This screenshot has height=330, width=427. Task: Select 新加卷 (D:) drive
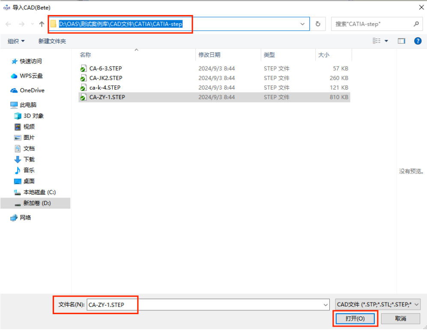(36, 203)
